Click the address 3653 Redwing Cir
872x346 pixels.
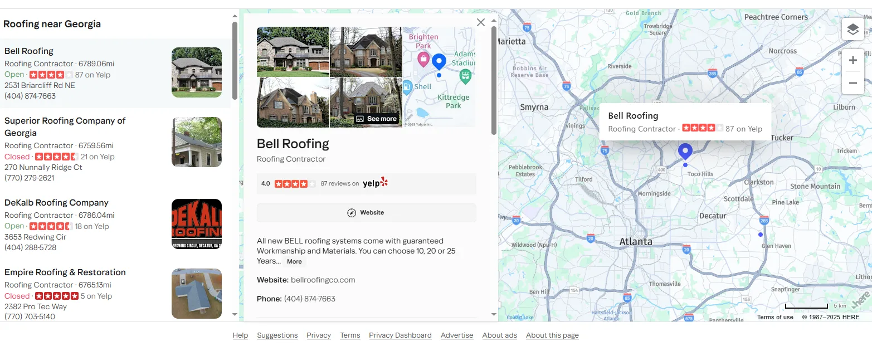pyautogui.click(x=35, y=237)
